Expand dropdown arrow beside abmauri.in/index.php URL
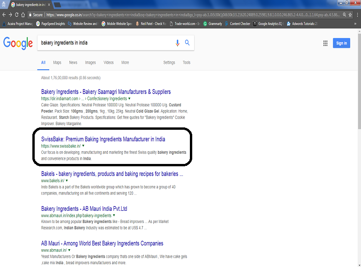361x267 pixels. click(114, 215)
